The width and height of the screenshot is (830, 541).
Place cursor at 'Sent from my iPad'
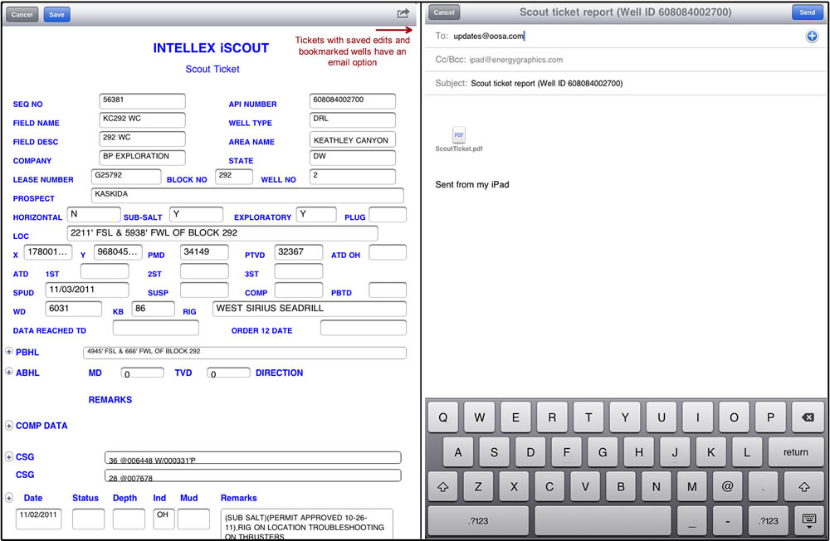pos(472,185)
